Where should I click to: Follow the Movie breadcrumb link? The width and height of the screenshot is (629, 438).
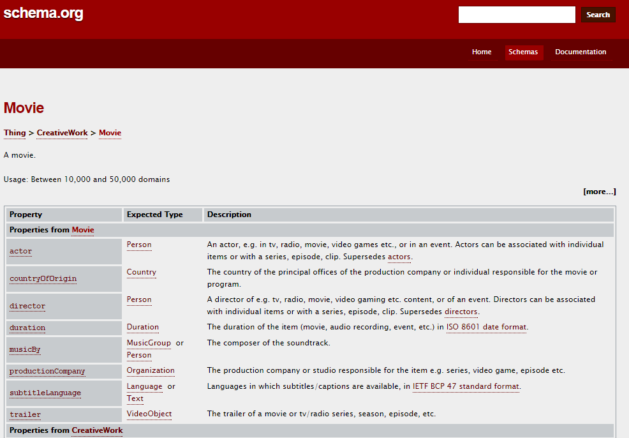click(x=110, y=133)
